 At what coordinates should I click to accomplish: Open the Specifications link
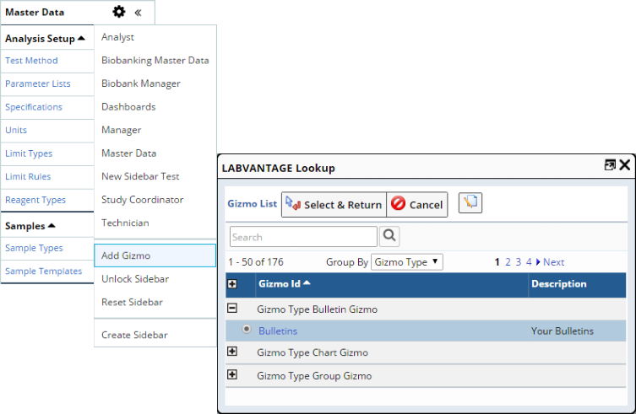point(34,107)
